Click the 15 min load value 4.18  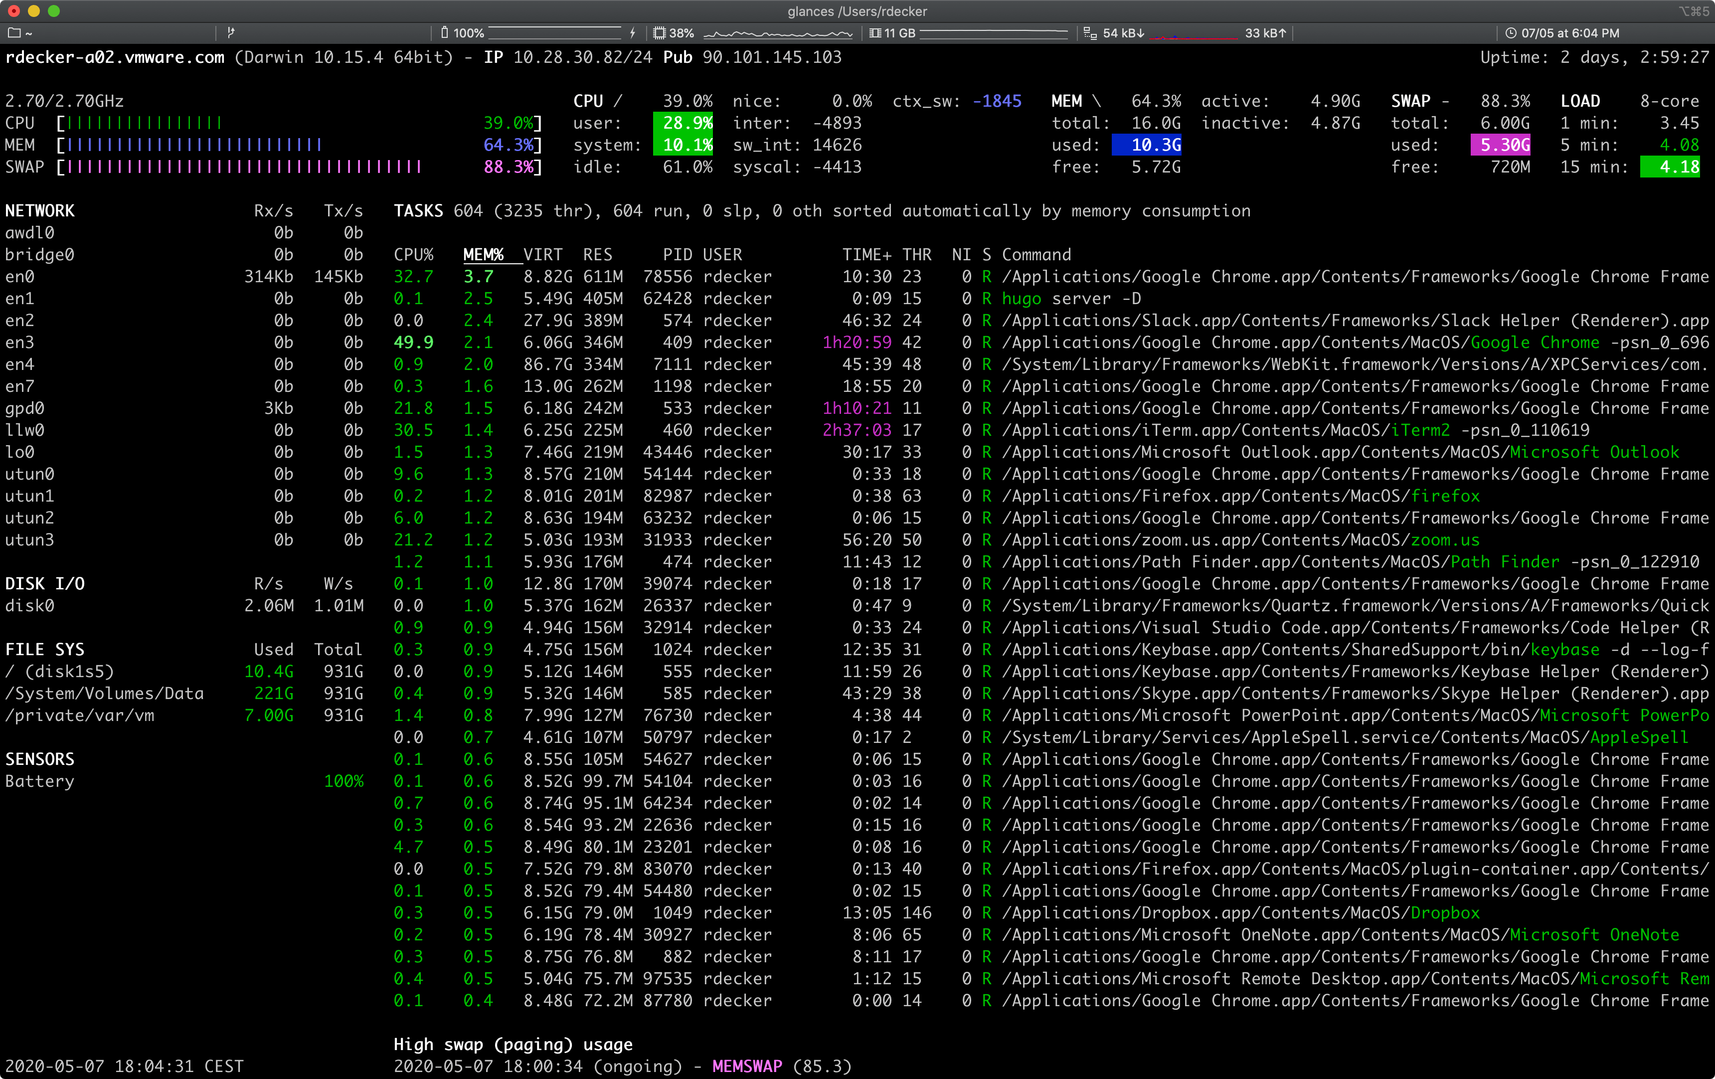pos(1671,168)
